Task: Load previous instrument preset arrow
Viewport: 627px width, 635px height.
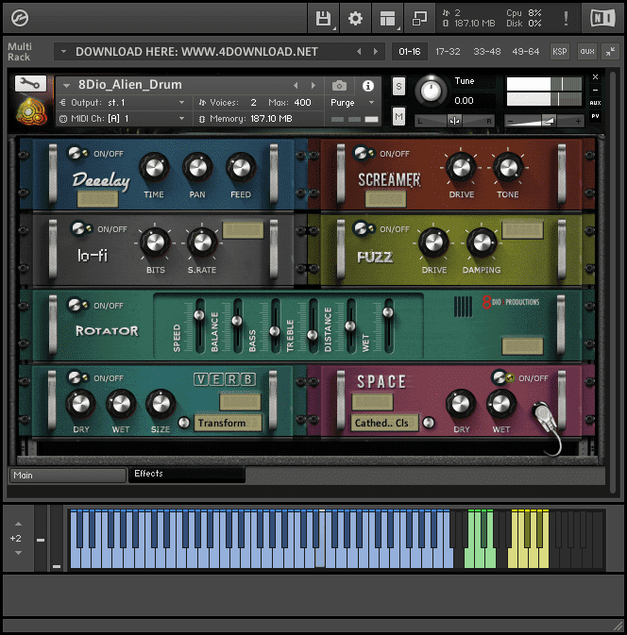Action: click(x=296, y=86)
